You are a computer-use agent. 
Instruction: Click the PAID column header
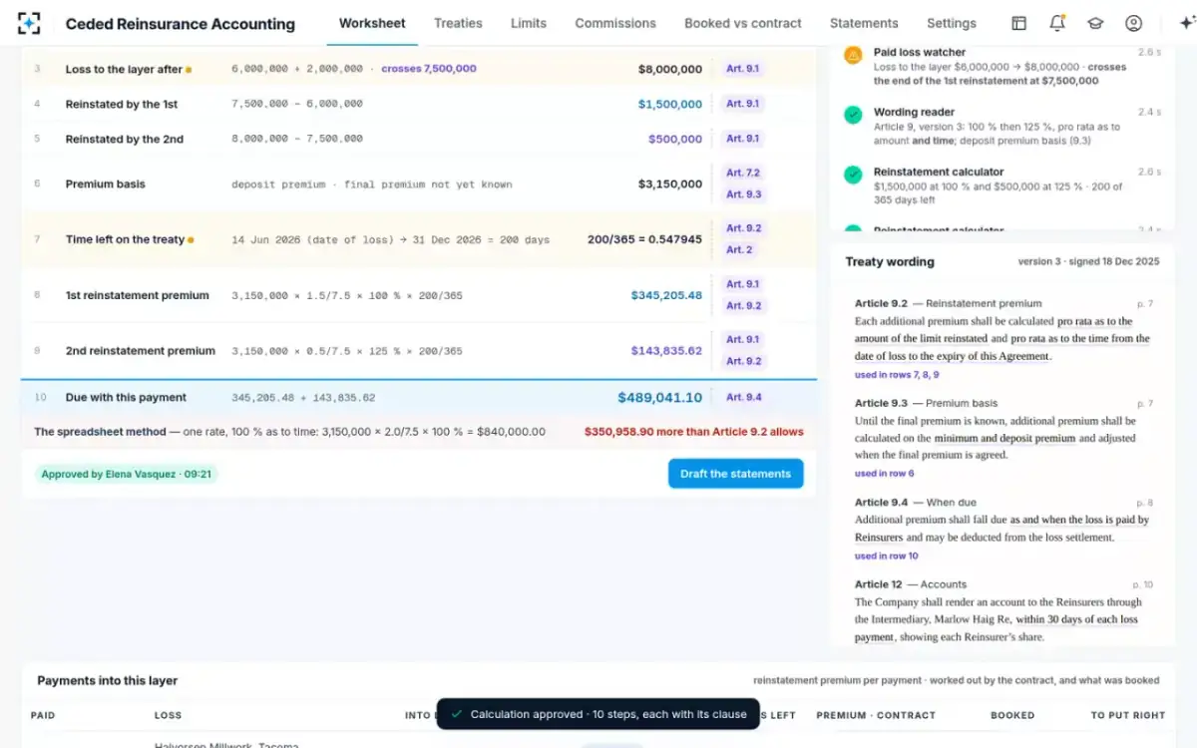[x=43, y=716]
